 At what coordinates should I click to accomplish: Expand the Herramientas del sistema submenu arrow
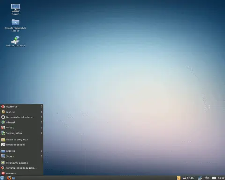coord(42,117)
